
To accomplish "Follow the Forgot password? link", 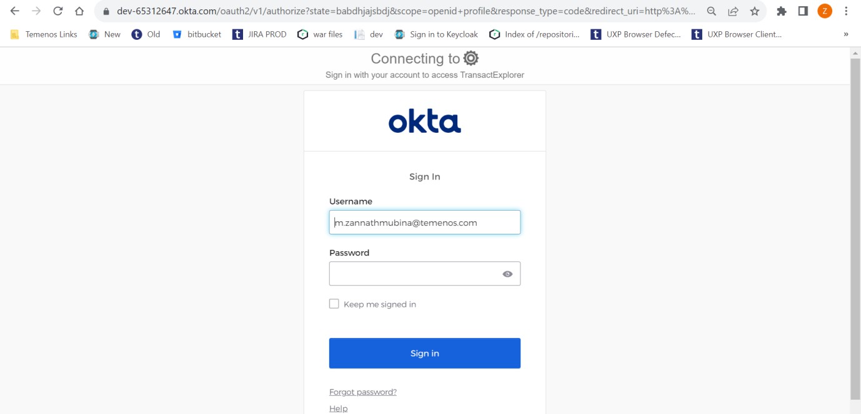I will [363, 392].
